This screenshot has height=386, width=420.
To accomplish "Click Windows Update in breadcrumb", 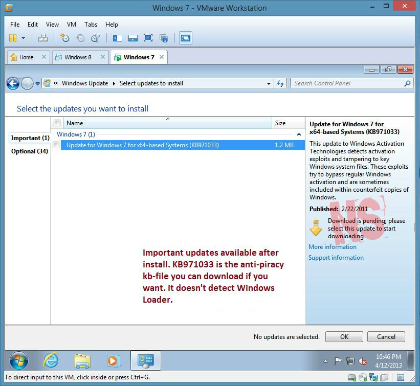I will pyautogui.click(x=85, y=83).
